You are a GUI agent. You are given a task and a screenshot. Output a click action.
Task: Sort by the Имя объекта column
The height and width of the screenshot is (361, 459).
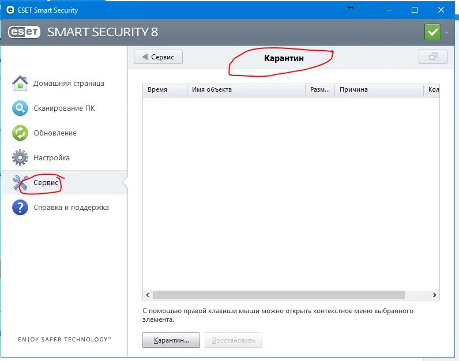pos(246,90)
